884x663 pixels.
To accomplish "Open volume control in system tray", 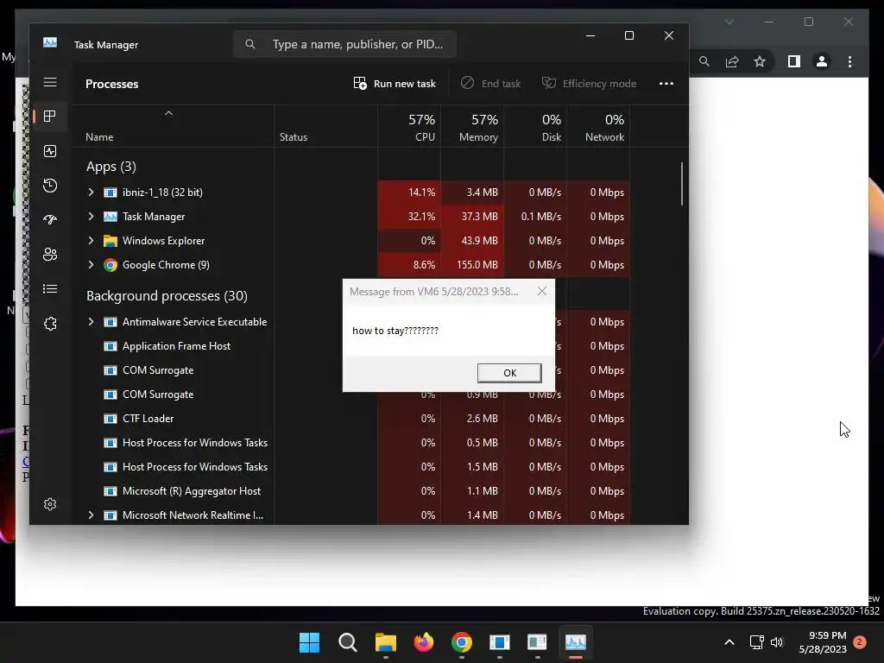I will (x=777, y=642).
